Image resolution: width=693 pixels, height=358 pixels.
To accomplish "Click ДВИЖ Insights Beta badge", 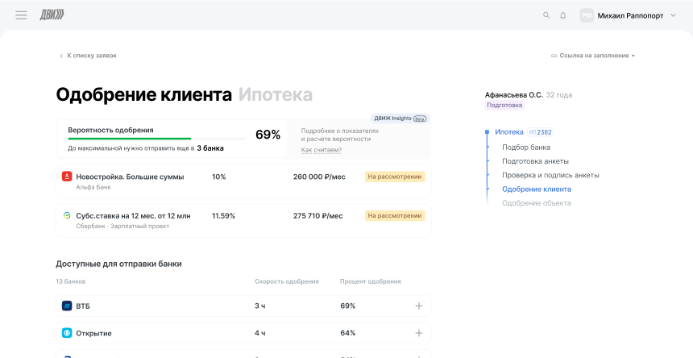I will coord(400,119).
